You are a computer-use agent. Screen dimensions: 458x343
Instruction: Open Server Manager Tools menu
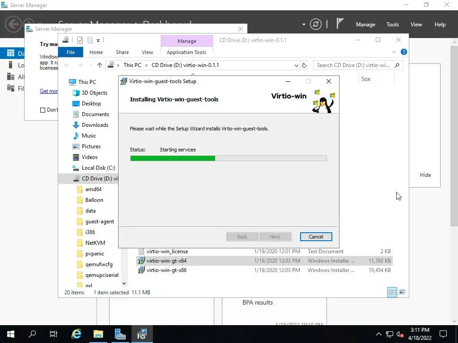point(393,25)
